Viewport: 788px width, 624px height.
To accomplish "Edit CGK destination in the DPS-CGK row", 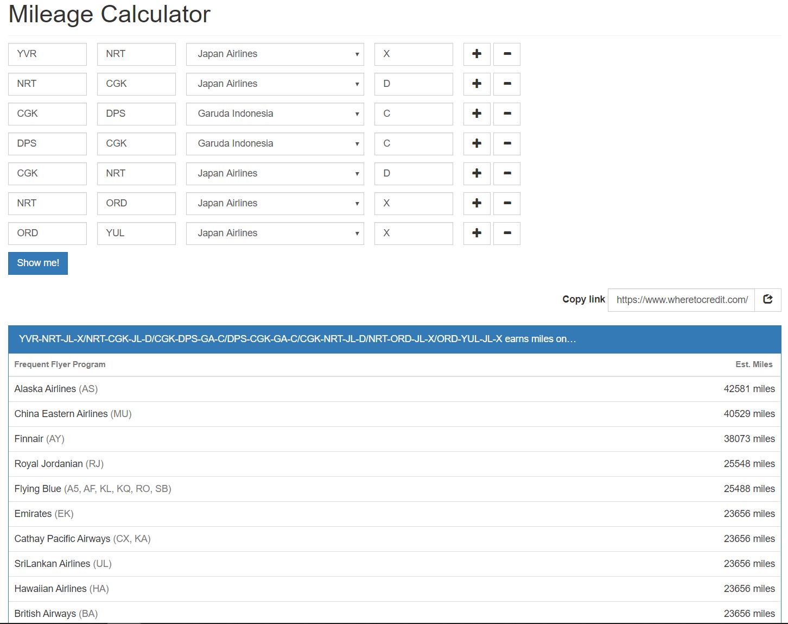I will pyautogui.click(x=137, y=144).
